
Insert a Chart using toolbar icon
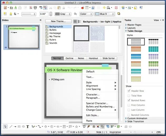point(82,8)
